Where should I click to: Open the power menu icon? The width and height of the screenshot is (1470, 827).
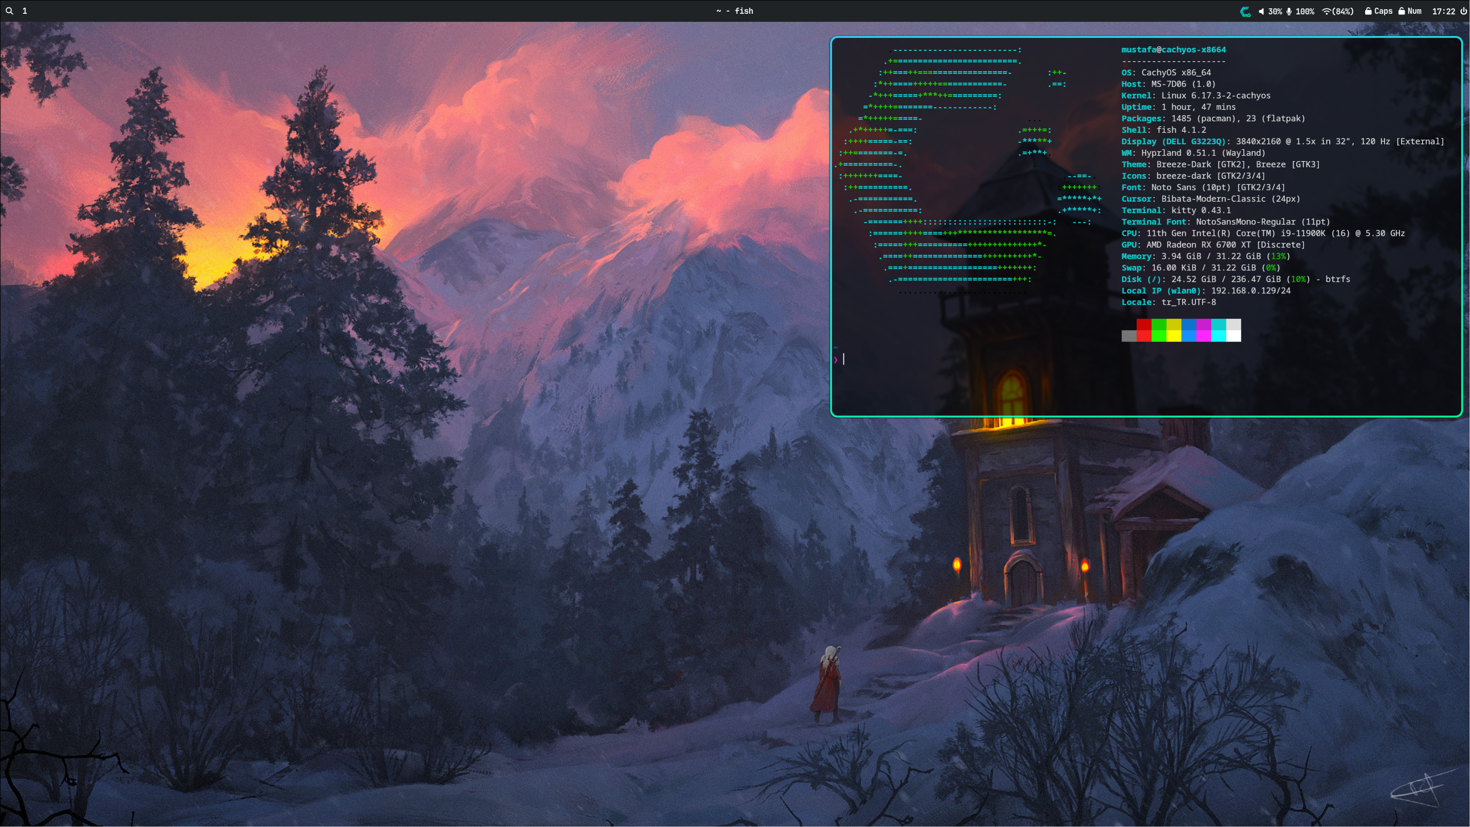pyautogui.click(x=1463, y=11)
